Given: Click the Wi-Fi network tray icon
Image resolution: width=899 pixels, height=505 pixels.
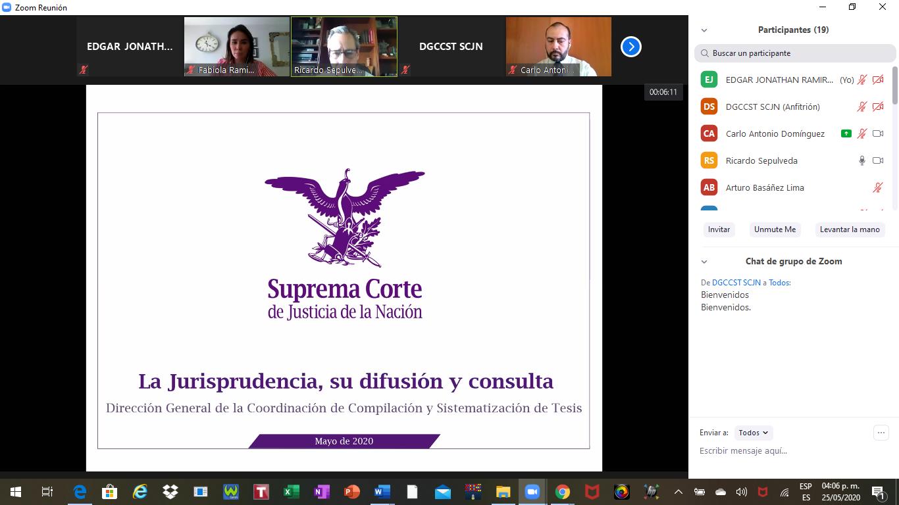Looking at the screenshot, I should point(784,492).
